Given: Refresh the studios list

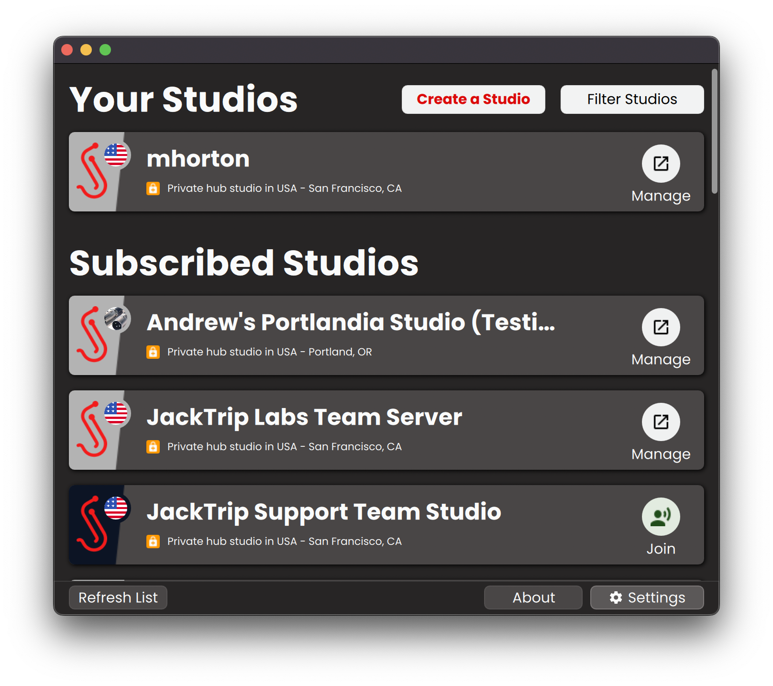Looking at the screenshot, I should click(x=118, y=597).
